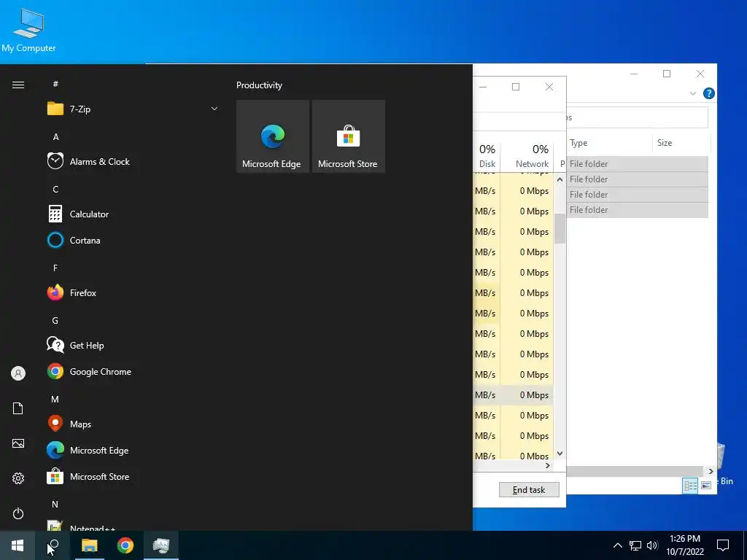Click End task in Task Manager
Image resolution: width=747 pixels, height=560 pixels.
(529, 490)
